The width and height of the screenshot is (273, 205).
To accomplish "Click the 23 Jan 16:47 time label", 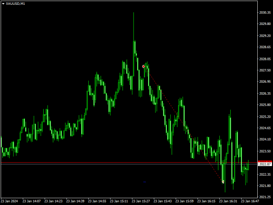I will [250, 201].
